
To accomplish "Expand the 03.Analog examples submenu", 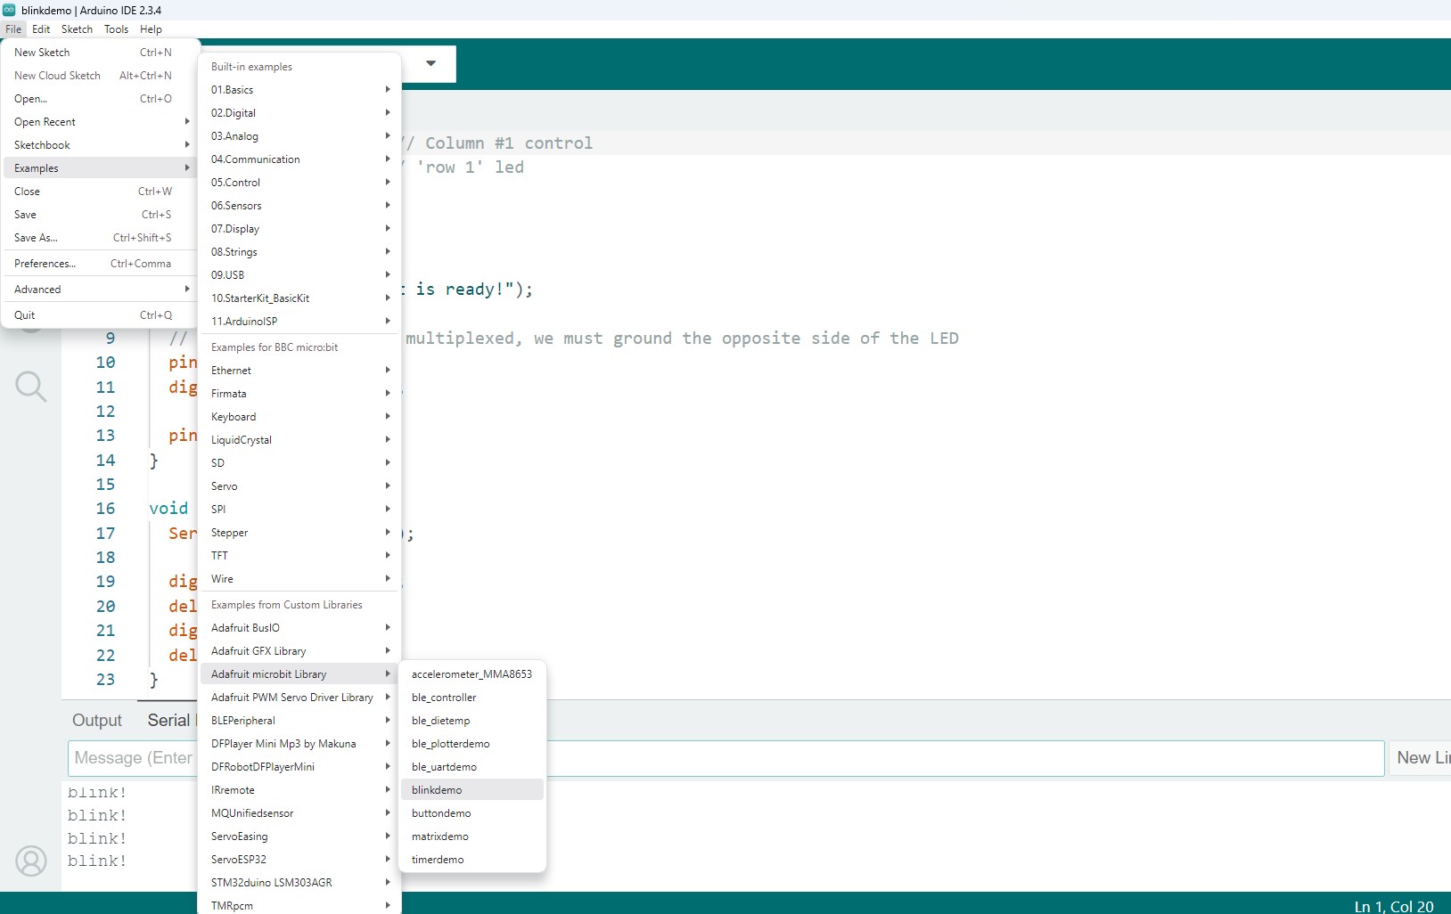I will [x=299, y=136].
